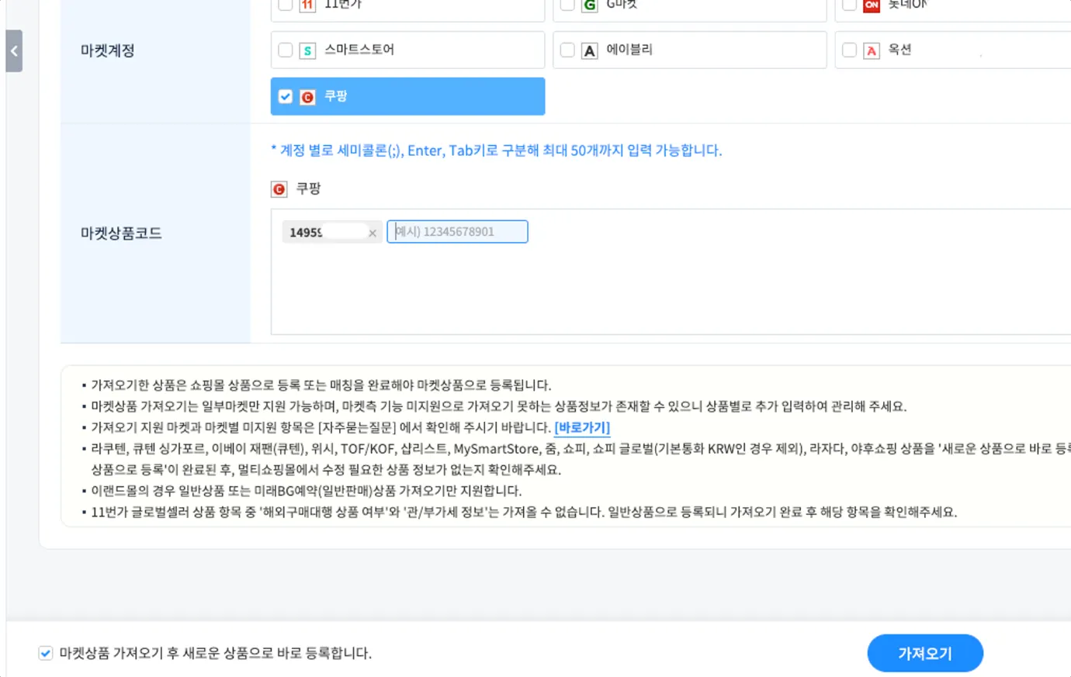The width and height of the screenshot is (1071, 677).
Task: Collapse the left side panel arrow
Action: 14,51
